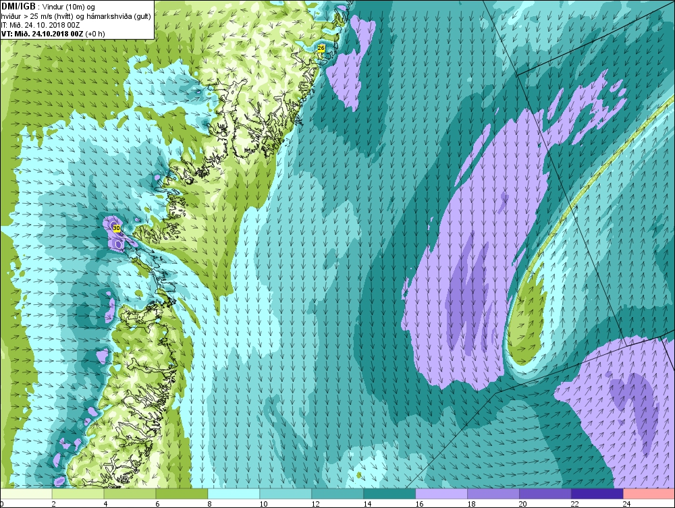
Task: Click the DMI/IGB title text
Action: coord(18,7)
